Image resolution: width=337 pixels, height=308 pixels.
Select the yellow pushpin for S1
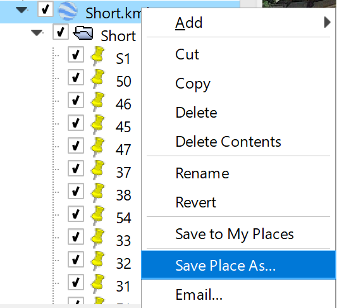(98, 56)
